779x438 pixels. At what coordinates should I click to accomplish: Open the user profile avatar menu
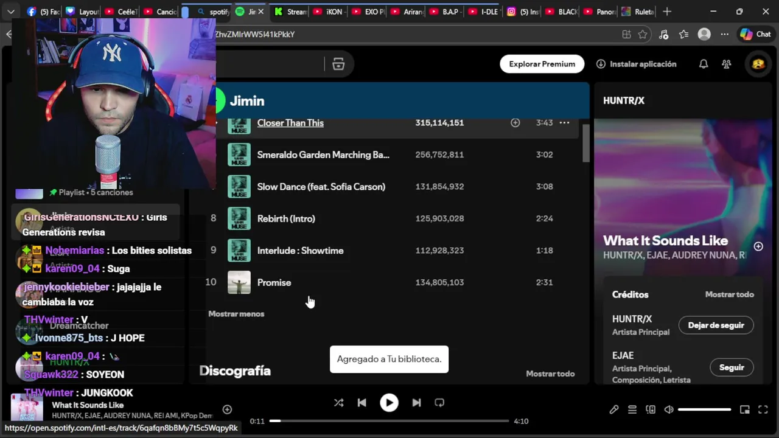click(x=758, y=64)
